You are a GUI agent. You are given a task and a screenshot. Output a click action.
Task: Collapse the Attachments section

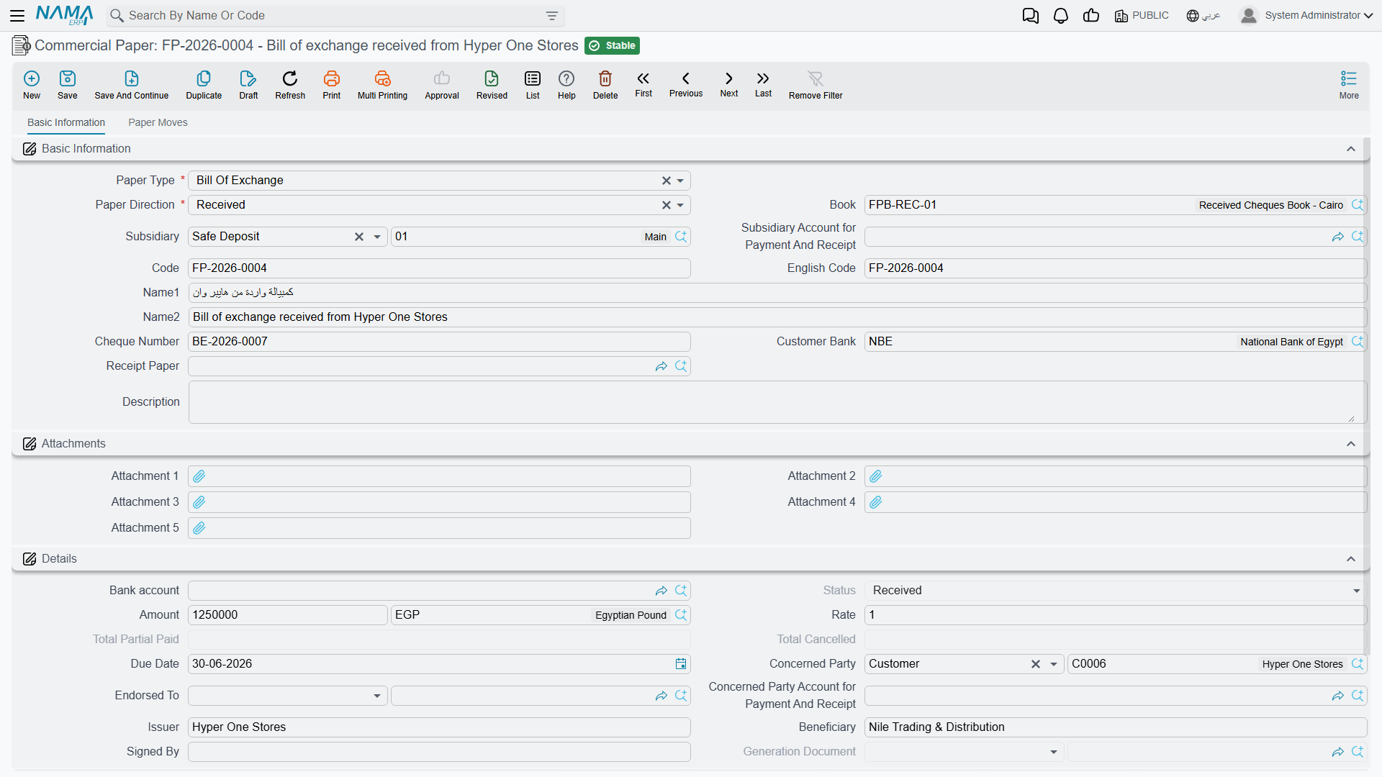1351,444
